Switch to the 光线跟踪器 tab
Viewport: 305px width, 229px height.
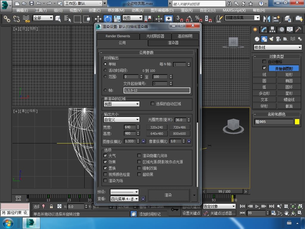[x=155, y=36]
